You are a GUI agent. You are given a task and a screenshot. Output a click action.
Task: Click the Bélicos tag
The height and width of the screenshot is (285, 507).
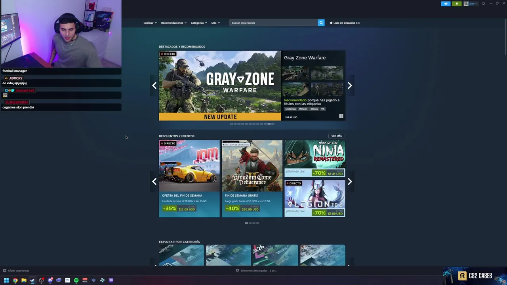coord(314,109)
